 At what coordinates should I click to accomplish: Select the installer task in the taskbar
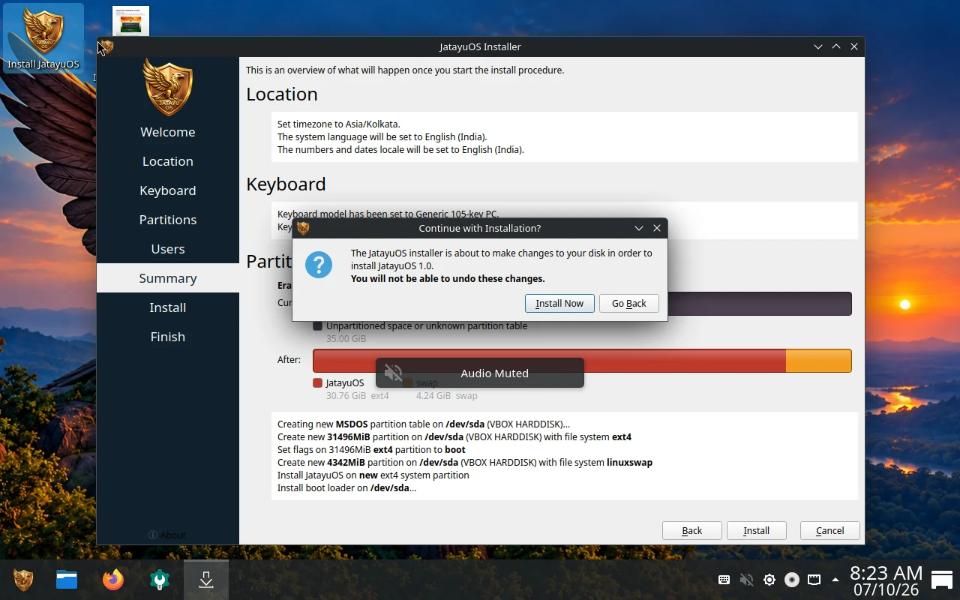[206, 580]
